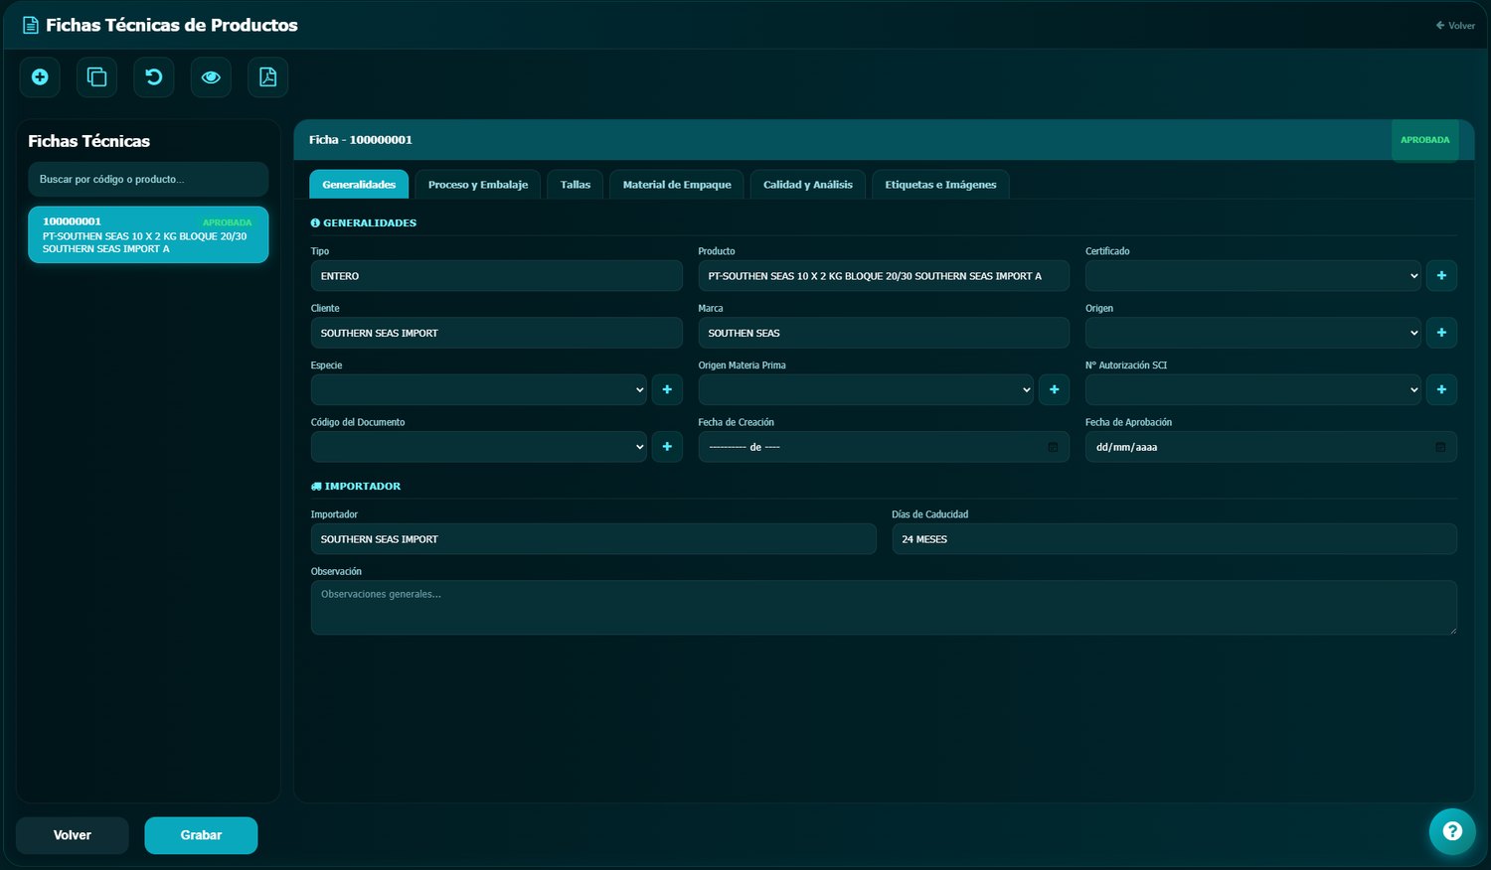
Task: Select the Generalidades tab
Action: pos(359,185)
